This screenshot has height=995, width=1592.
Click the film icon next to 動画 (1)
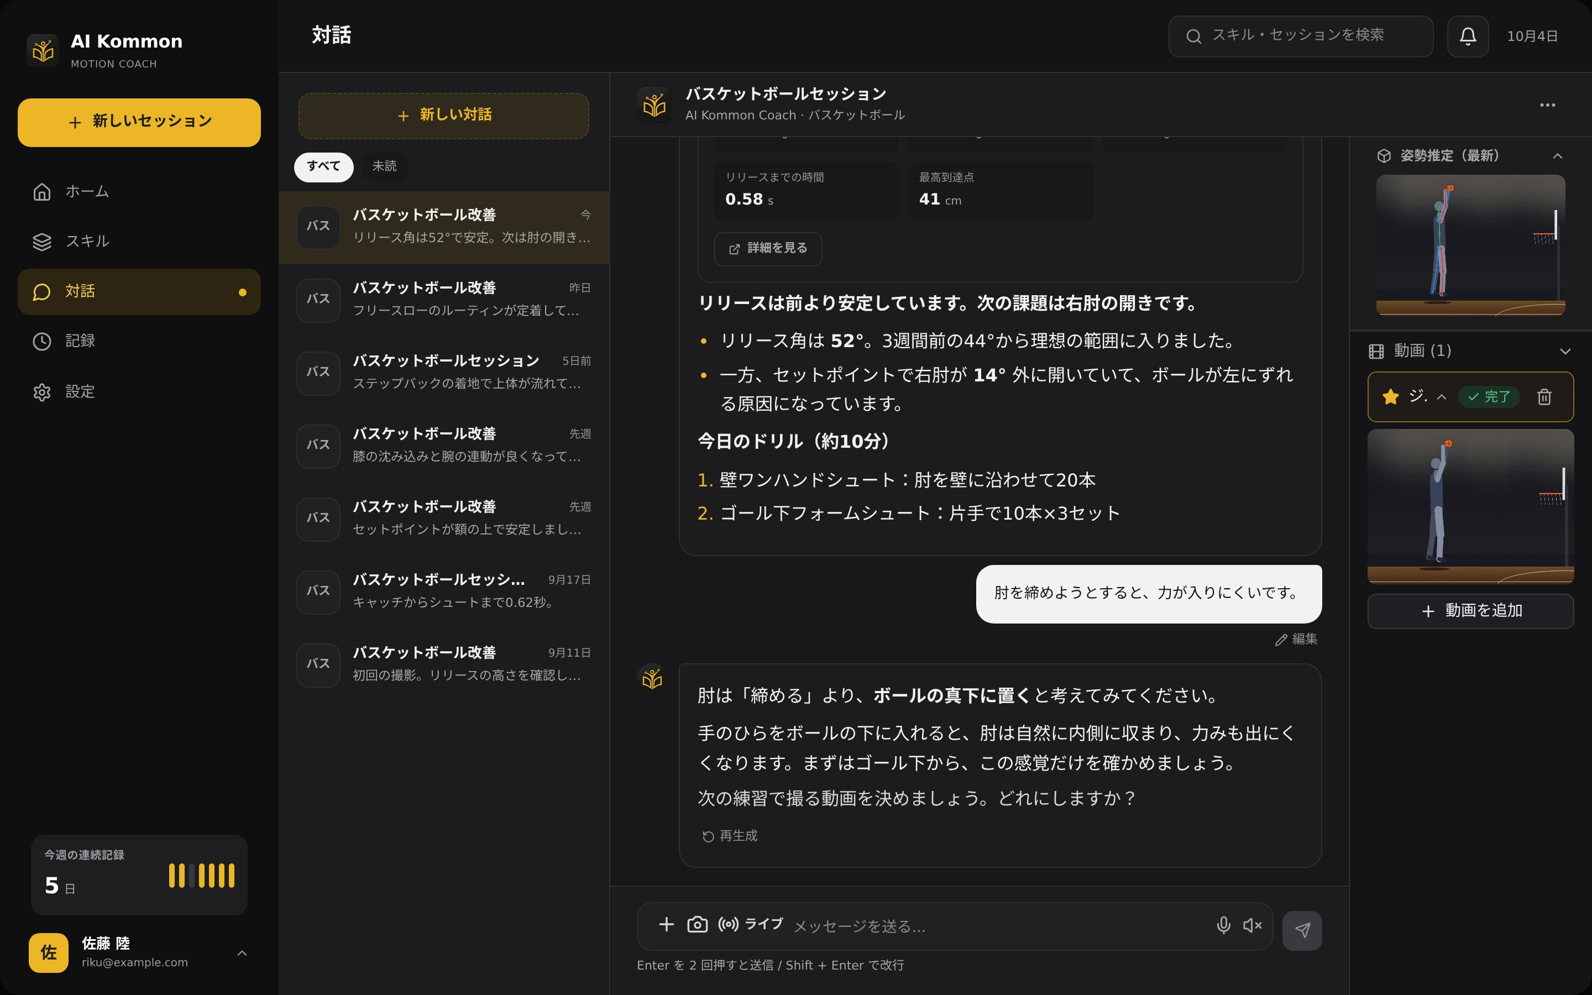1376,352
